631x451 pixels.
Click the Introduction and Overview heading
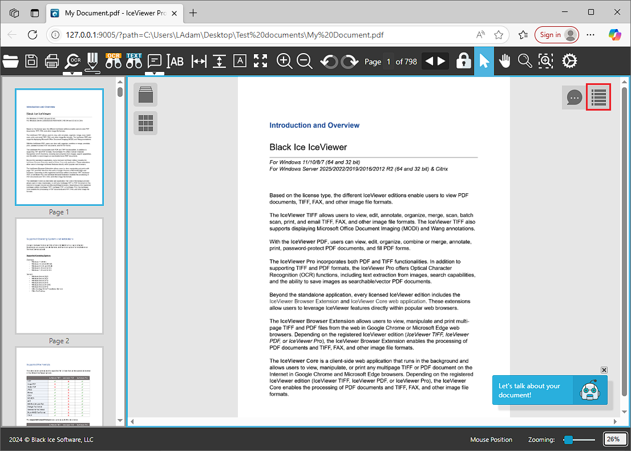(314, 125)
